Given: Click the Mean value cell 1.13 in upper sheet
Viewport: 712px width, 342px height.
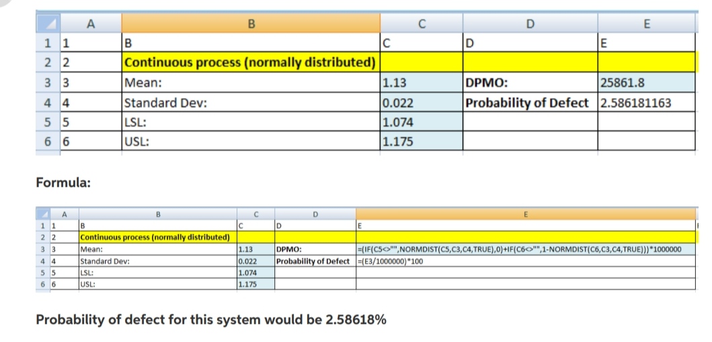Looking at the screenshot, I should 421,84.
